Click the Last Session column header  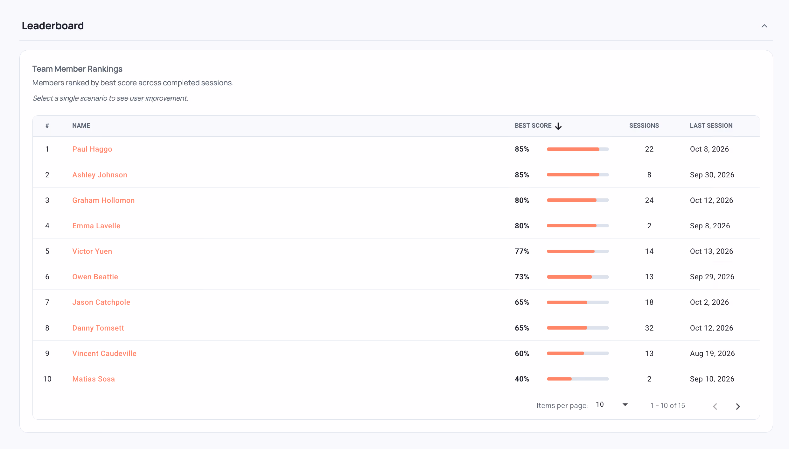[x=711, y=126]
